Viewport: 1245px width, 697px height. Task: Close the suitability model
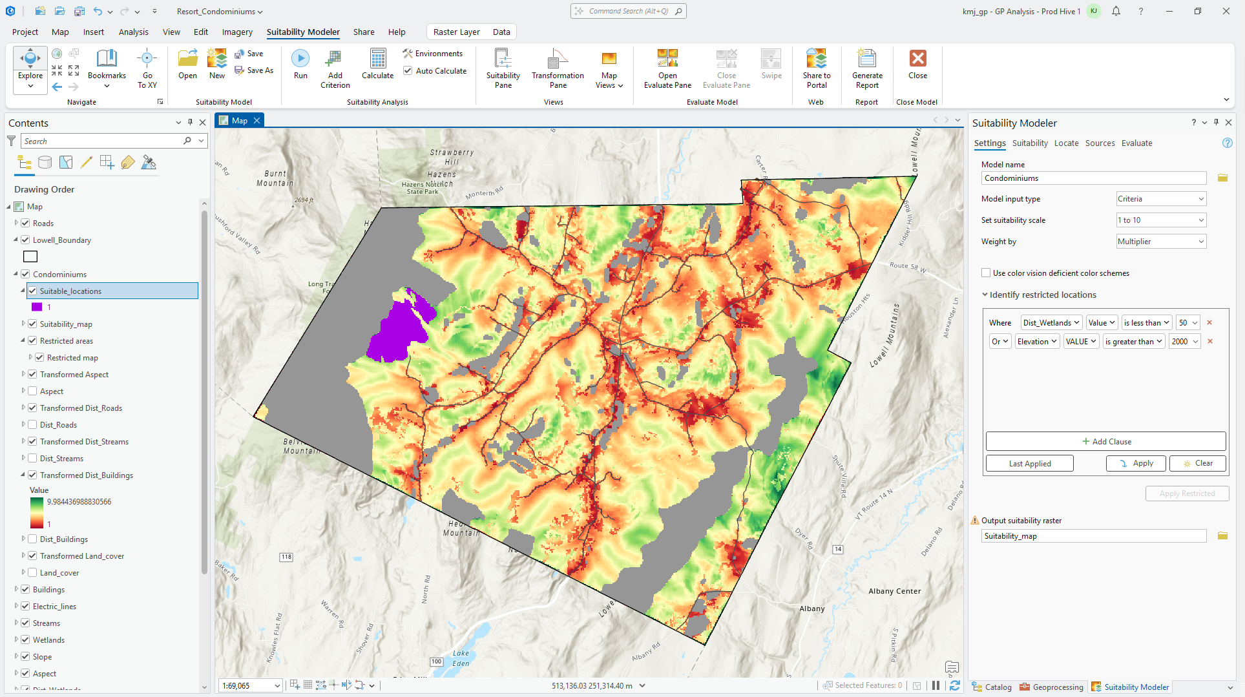tap(917, 65)
